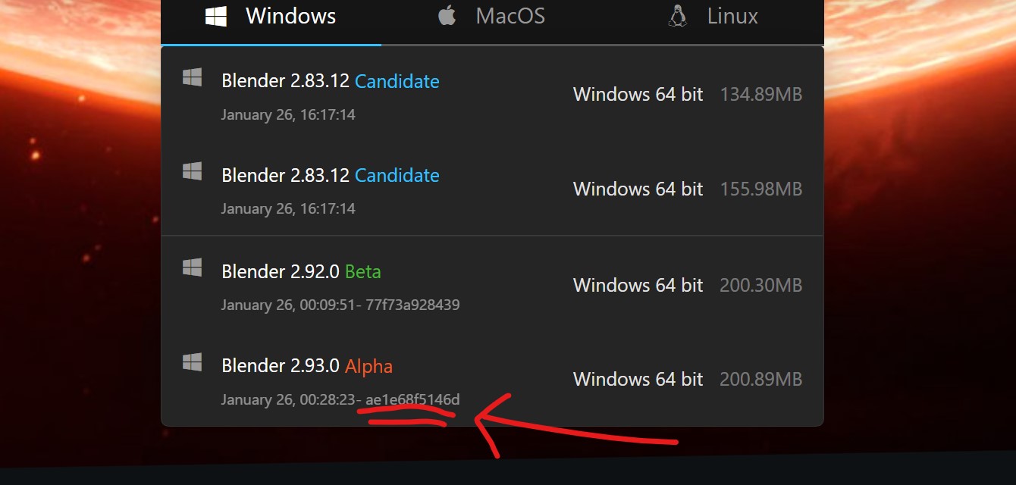Click the Windows logo icon on the smaller 2.83.12 build
This screenshot has height=485, width=1016.
click(193, 77)
